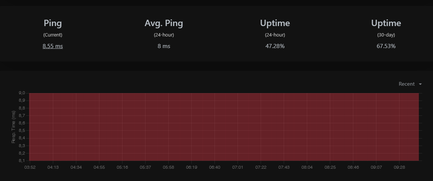This screenshot has height=181, width=433.
Task: Click the 06:40 time axis label
Action: pyautogui.click(x=214, y=167)
